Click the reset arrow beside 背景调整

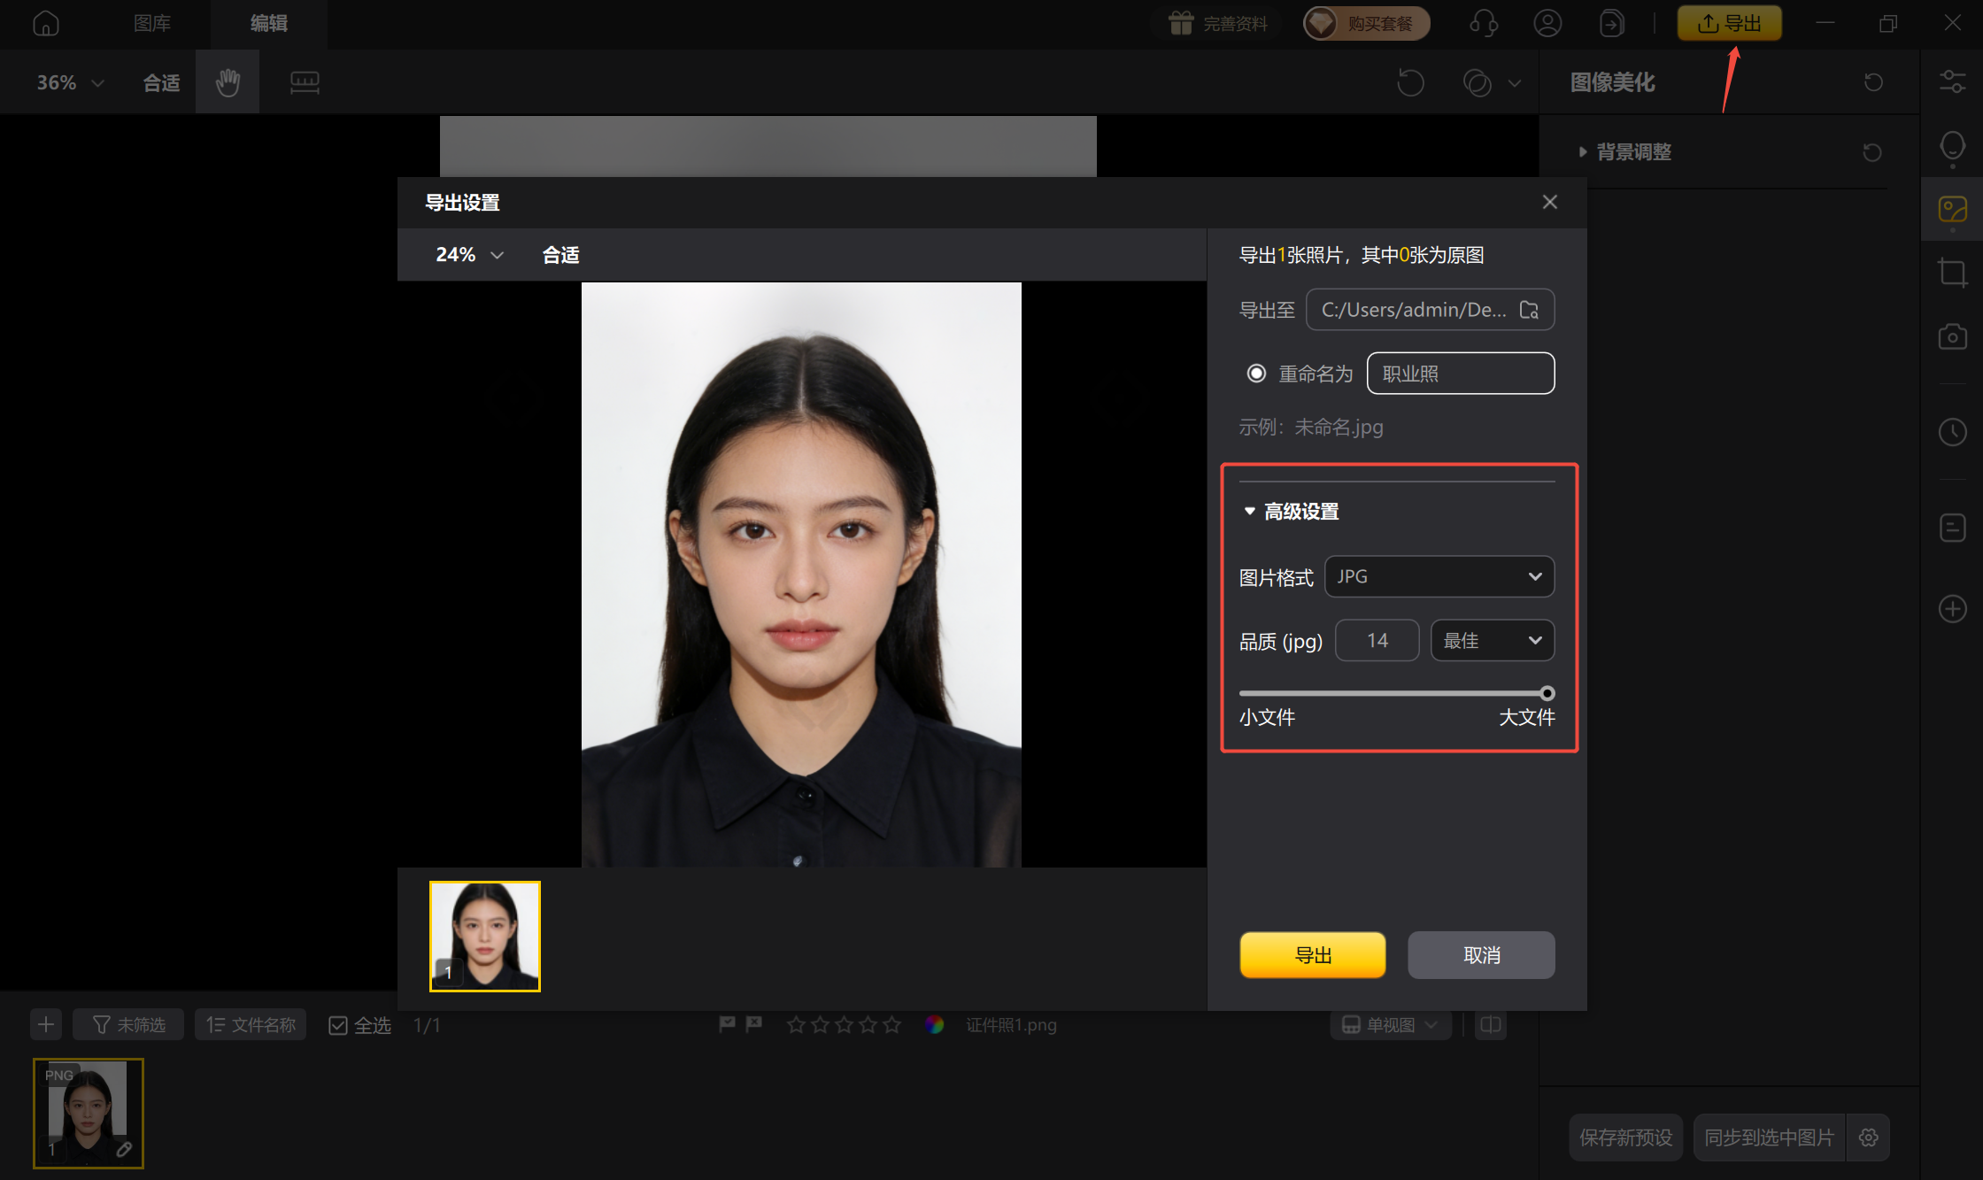click(1871, 151)
